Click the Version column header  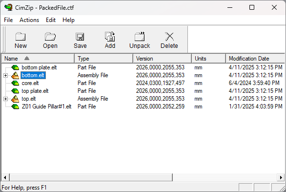162,59
